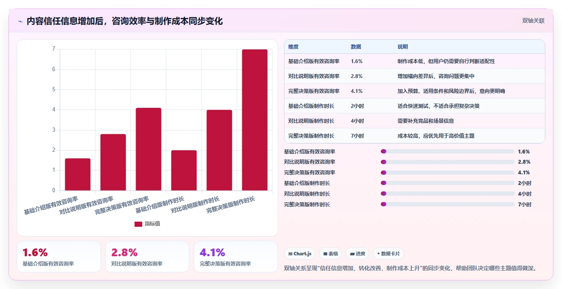Click the 基础介绍版制作时长 bar in the chart
Screen dimensions: 562x289
pos(184,171)
